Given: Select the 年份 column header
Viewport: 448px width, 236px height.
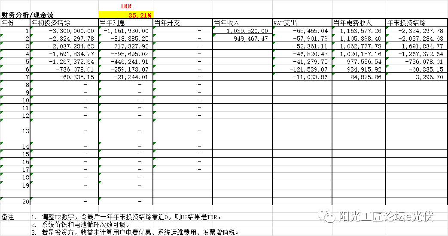Looking at the screenshot, I should click(x=15, y=23).
